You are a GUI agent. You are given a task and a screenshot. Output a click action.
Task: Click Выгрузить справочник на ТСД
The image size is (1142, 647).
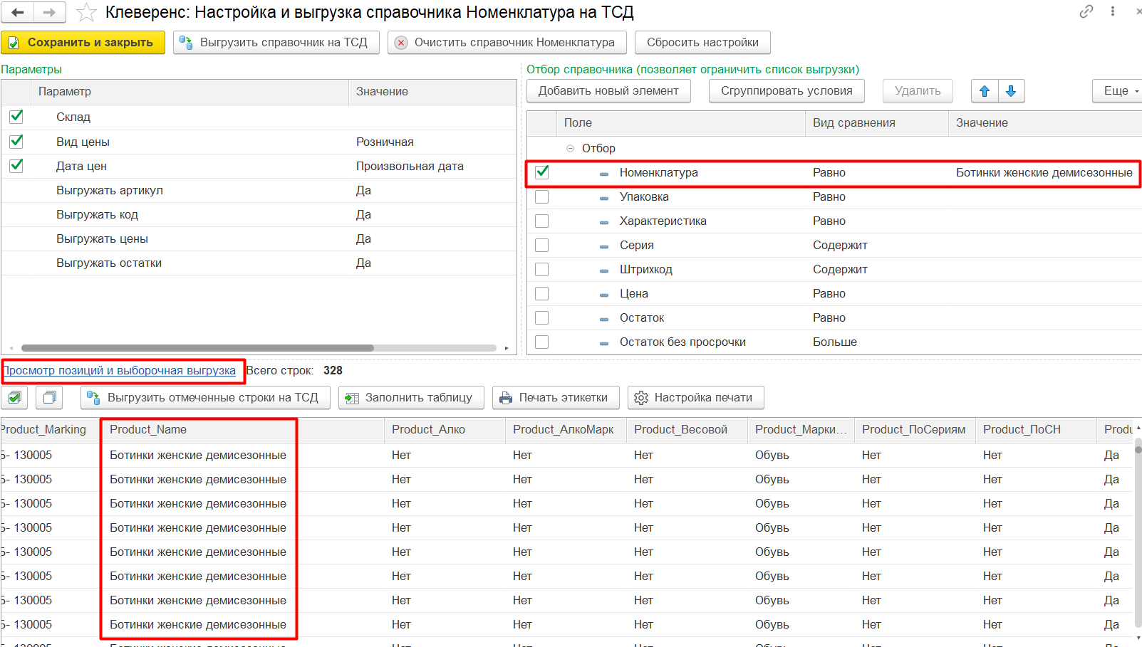coord(276,43)
